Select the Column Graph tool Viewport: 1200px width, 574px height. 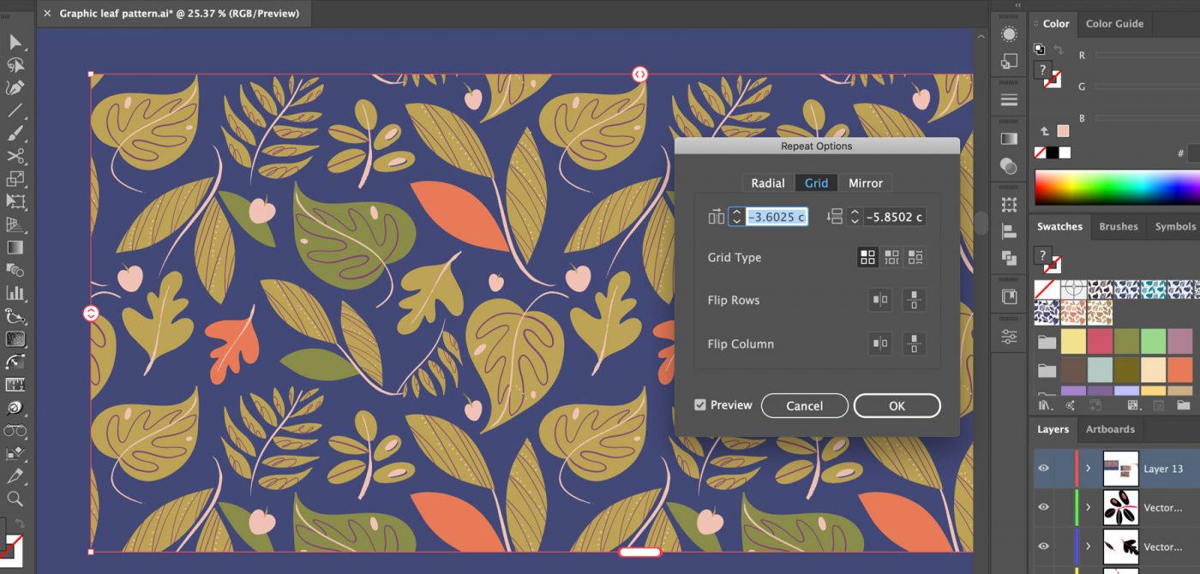pyautogui.click(x=14, y=292)
